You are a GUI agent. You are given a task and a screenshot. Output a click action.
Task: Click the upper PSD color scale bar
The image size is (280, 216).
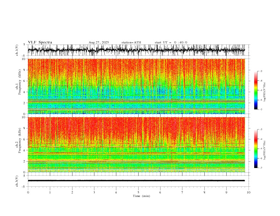[x=256, y=90]
